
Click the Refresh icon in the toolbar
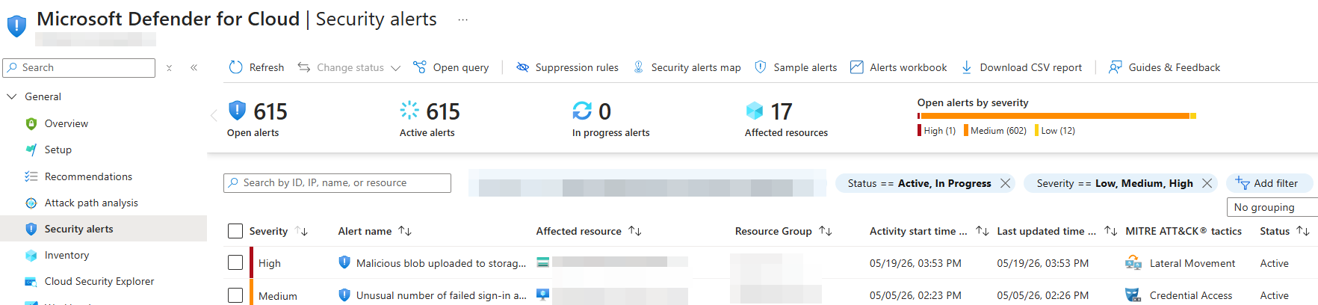(x=236, y=67)
